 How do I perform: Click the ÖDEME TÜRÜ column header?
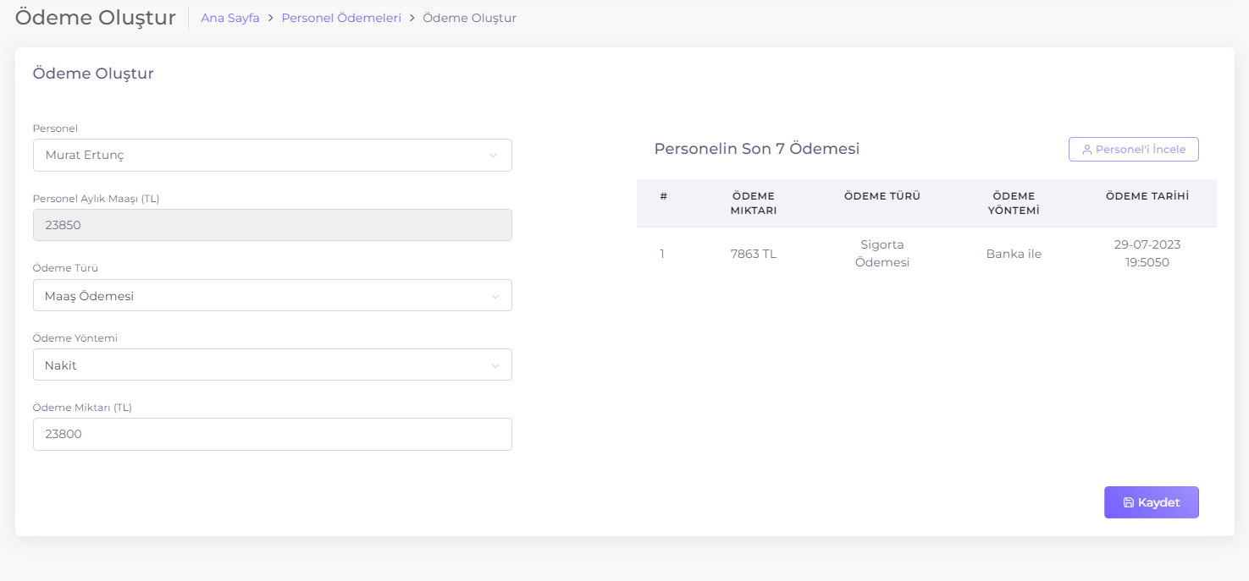point(881,196)
